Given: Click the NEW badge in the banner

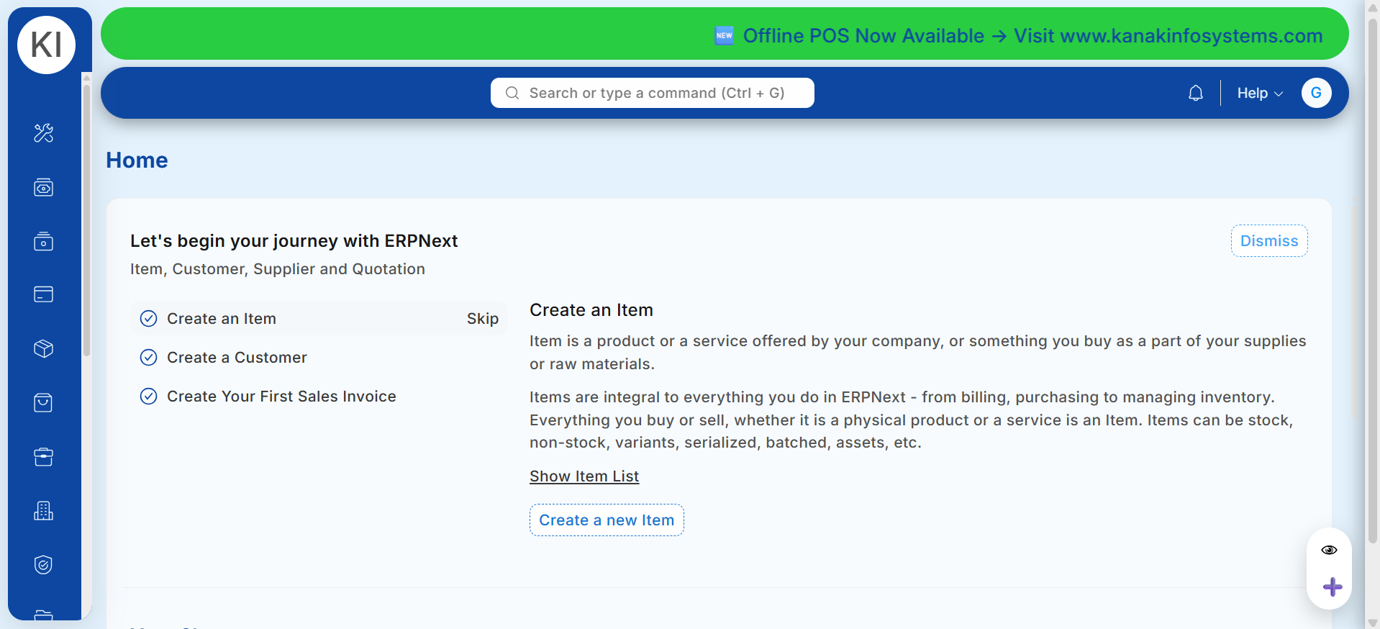Looking at the screenshot, I should click(725, 35).
